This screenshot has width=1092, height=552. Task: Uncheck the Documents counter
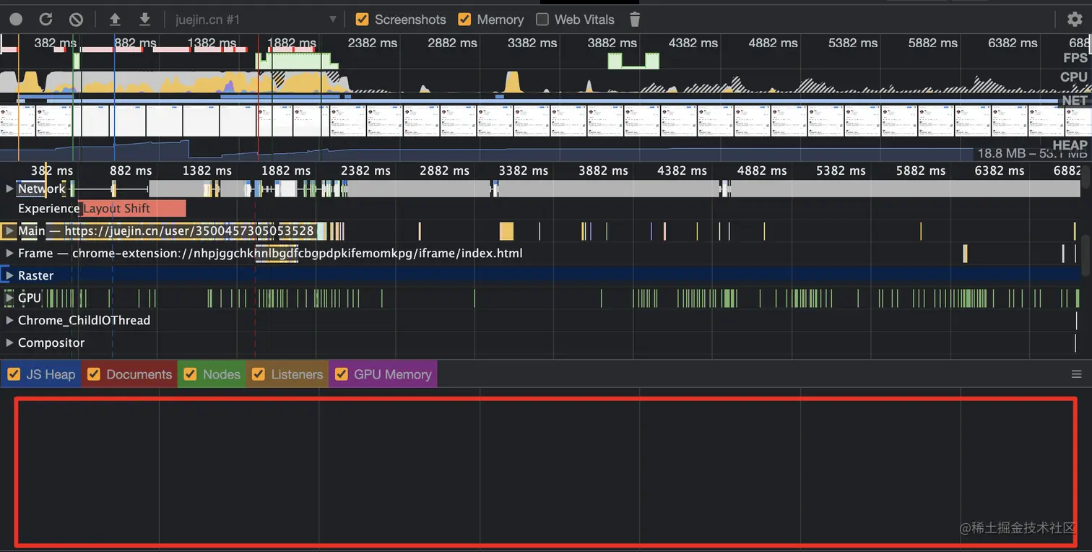click(x=93, y=374)
